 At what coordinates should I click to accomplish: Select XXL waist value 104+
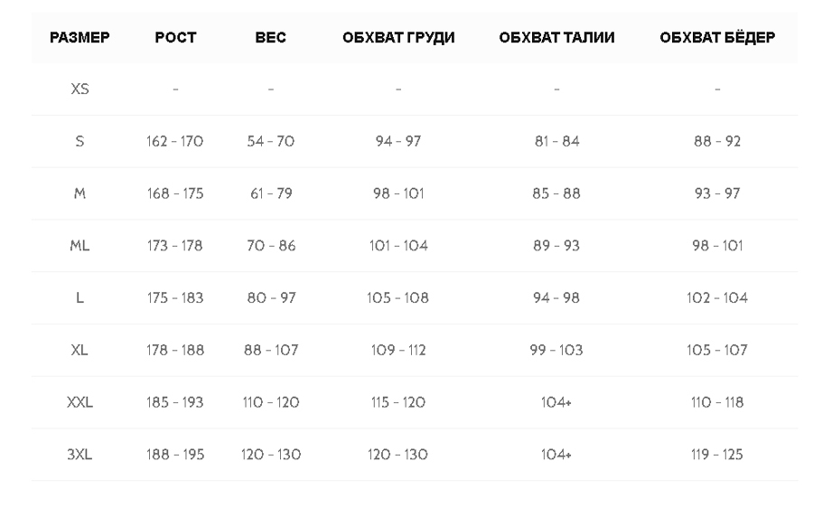[556, 402]
